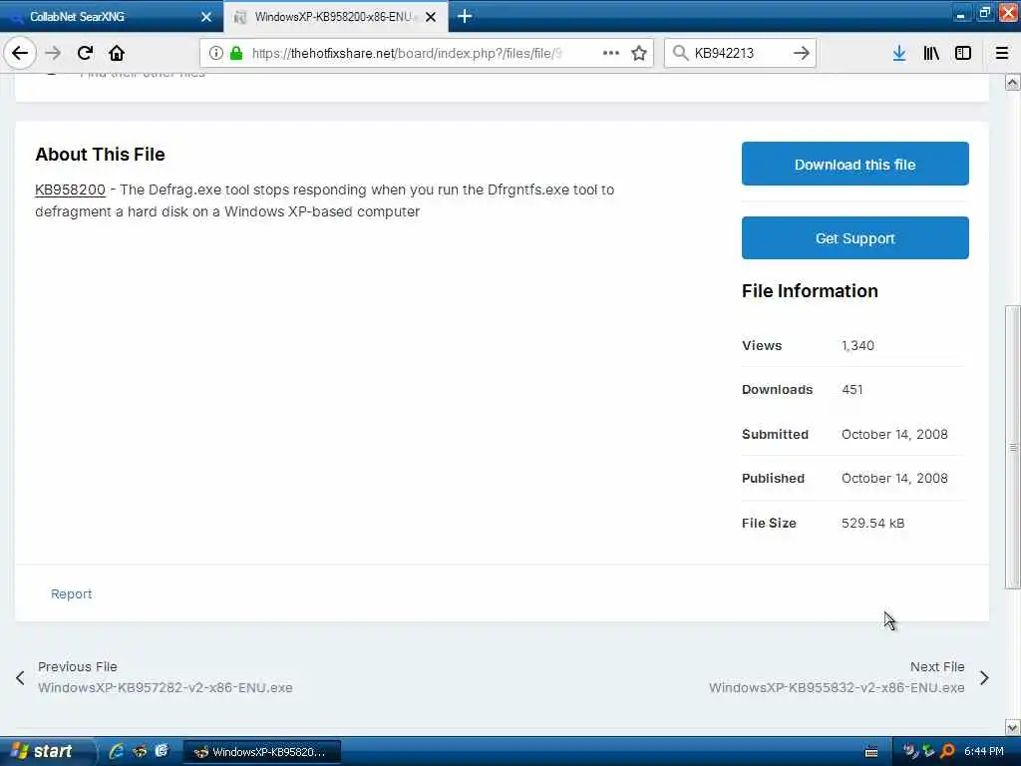Click the Report link

click(x=71, y=594)
